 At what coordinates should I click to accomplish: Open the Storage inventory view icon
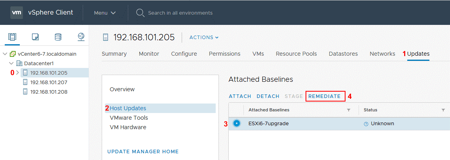[x=58, y=37]
